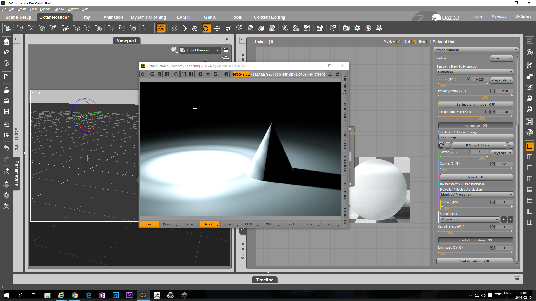Reload the IES Light file icon
The image size is (536, 301).
pyautogui.click(x=441, y=145)
